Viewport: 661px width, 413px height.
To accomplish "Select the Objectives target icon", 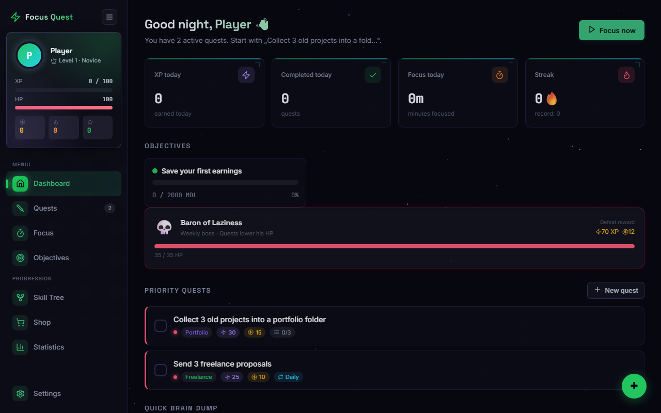I will 20,258.
